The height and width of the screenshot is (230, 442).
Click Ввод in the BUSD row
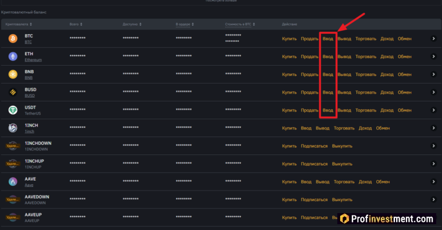(328, 92)
